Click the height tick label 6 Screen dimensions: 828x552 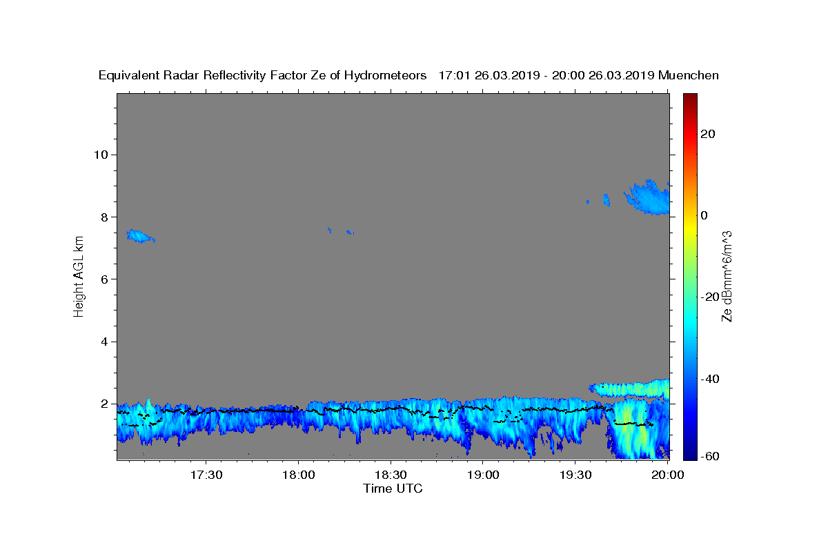103,279
